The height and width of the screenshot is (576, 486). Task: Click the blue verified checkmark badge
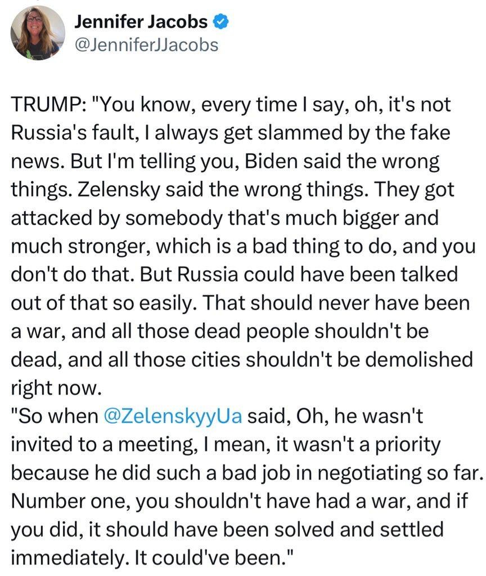click(x=220, y=22)
